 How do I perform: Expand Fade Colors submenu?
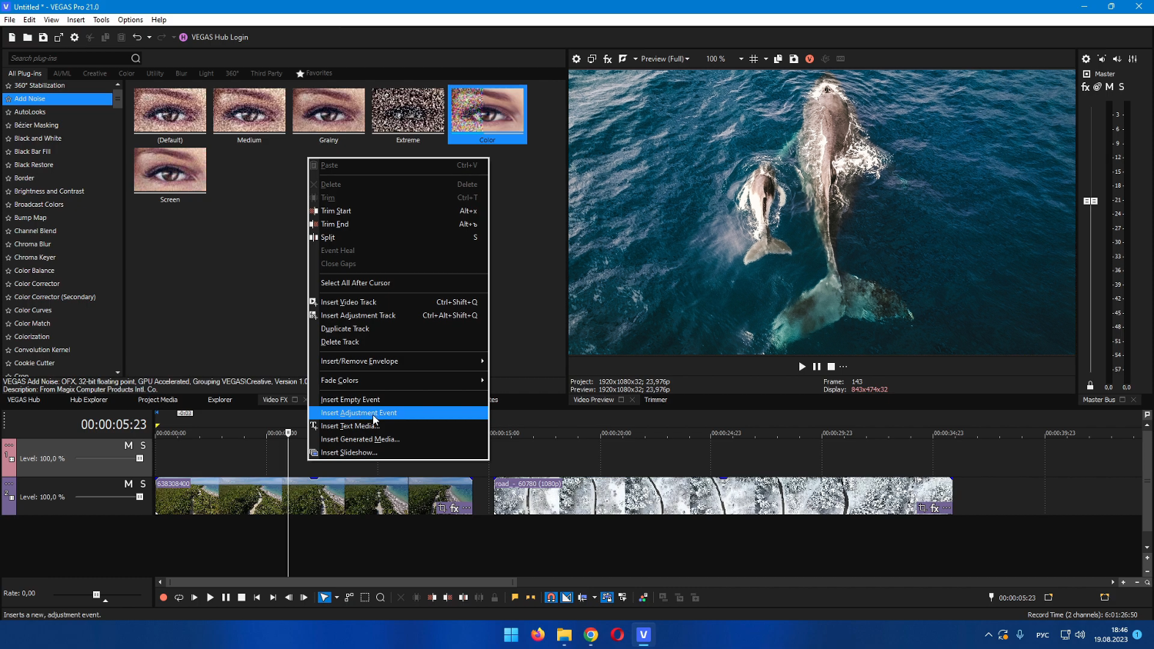[x=399, y=381]
